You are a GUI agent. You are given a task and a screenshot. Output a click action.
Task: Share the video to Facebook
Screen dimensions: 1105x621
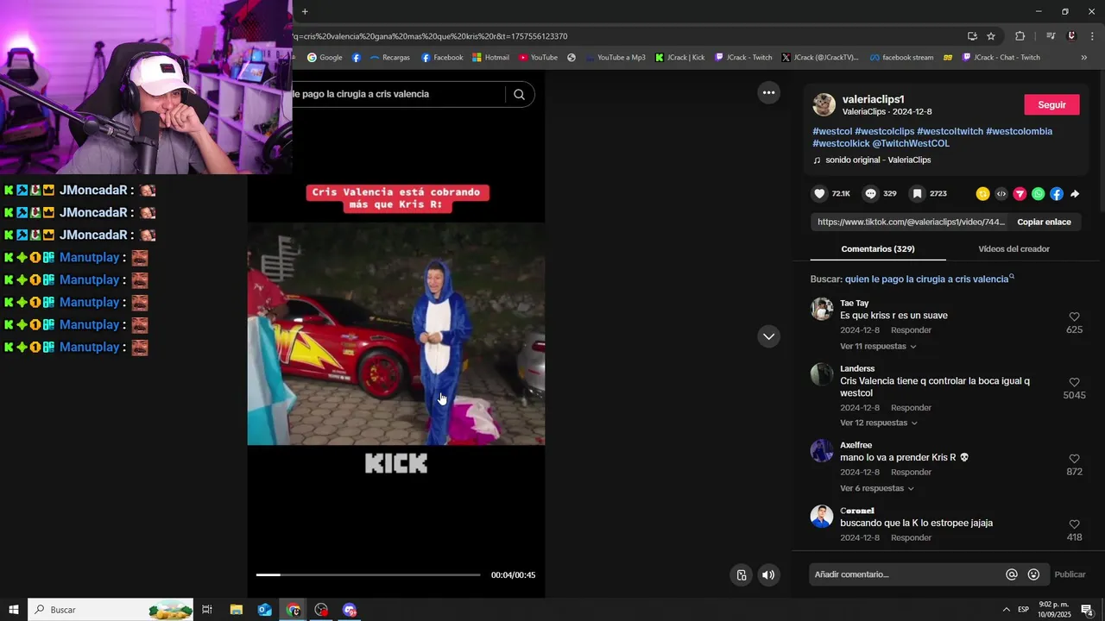[1057, 194]
